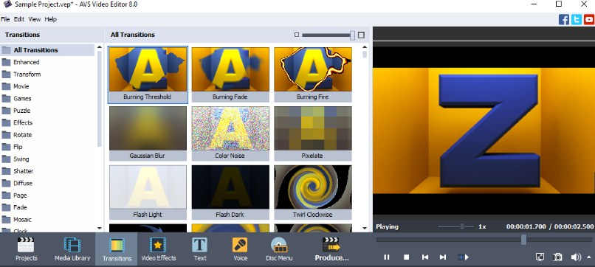The image size is (595, 267).
Task: Open Video Effects
Action: (159, 249)
